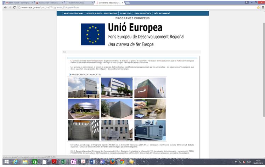
Task: Open the Chrome hamburger menu
Action: coord(263,7)
